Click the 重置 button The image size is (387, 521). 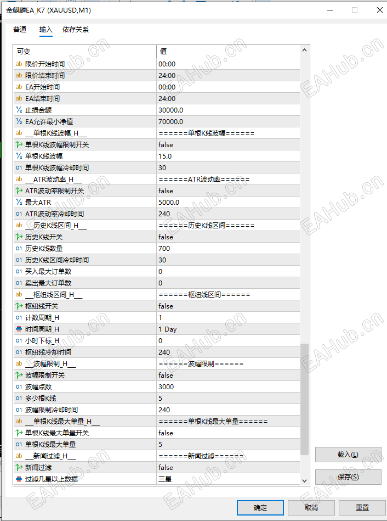pos(362,508)
